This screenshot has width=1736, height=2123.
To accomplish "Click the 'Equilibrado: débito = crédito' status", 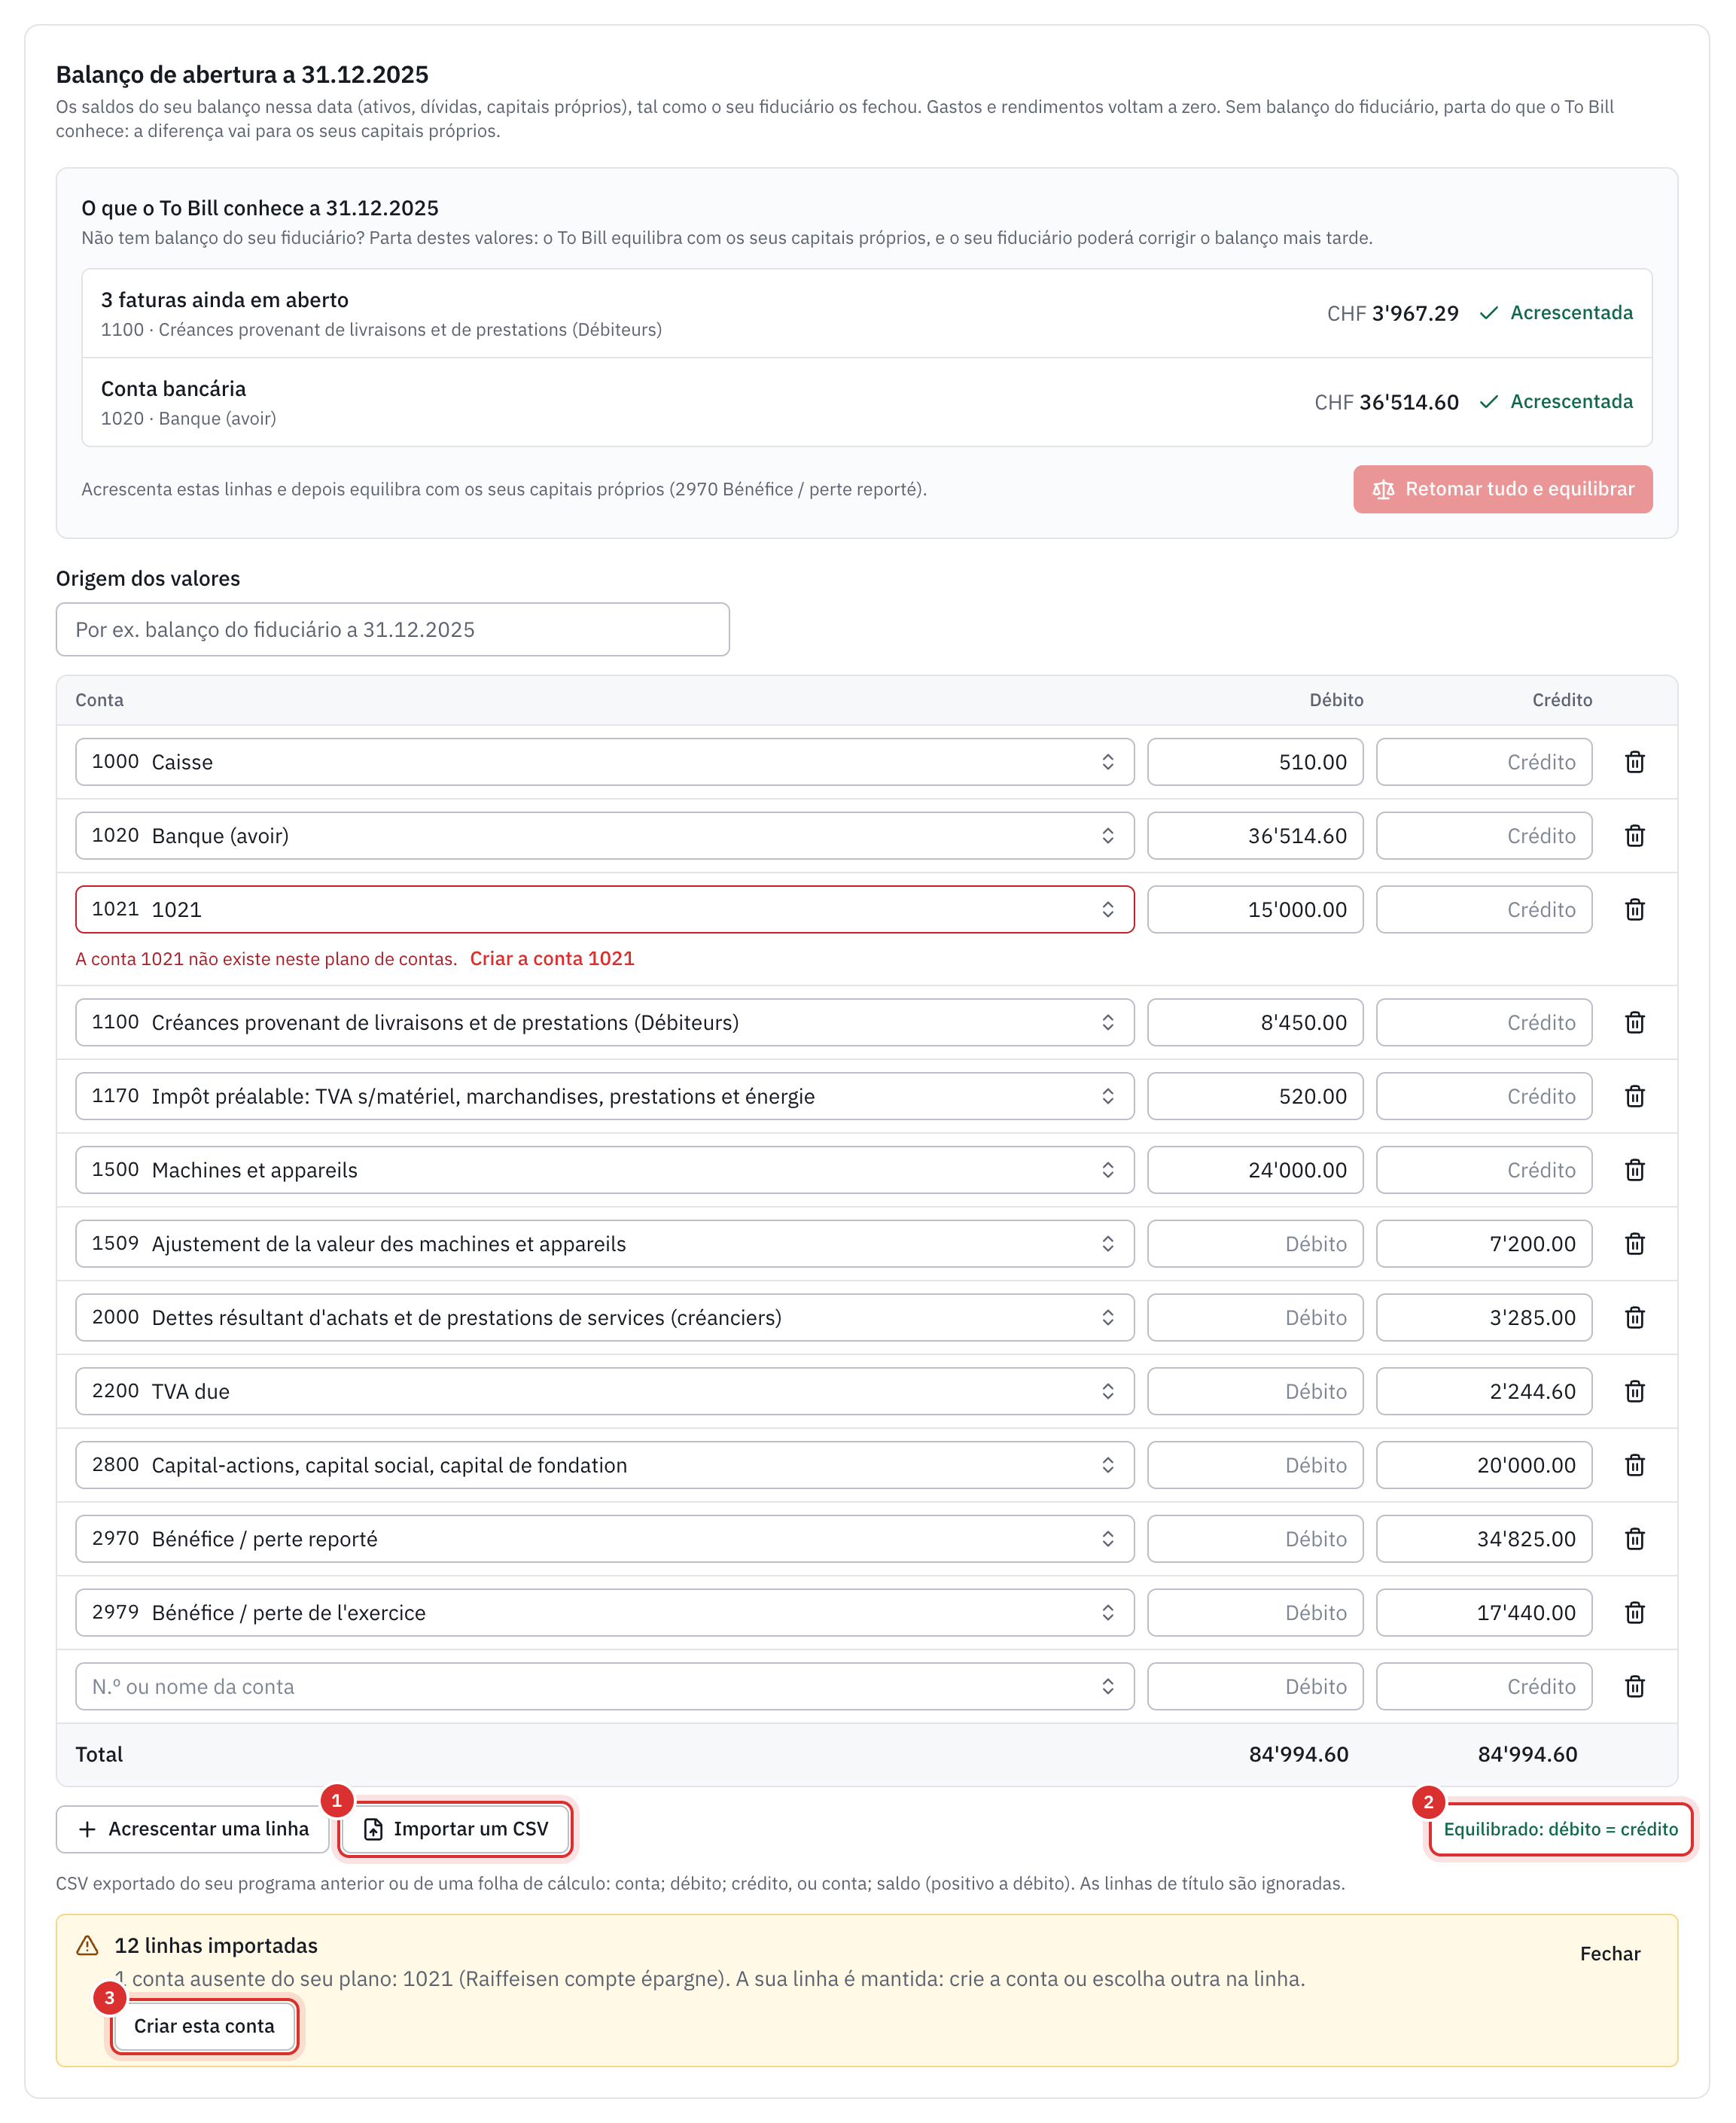I will [1560, 1829].
